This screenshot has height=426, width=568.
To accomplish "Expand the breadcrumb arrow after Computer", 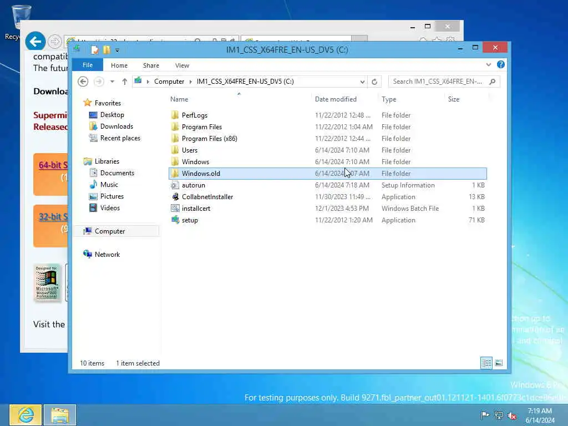I will [191, 82].
